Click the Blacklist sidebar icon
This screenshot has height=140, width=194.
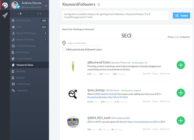point(13,78)
